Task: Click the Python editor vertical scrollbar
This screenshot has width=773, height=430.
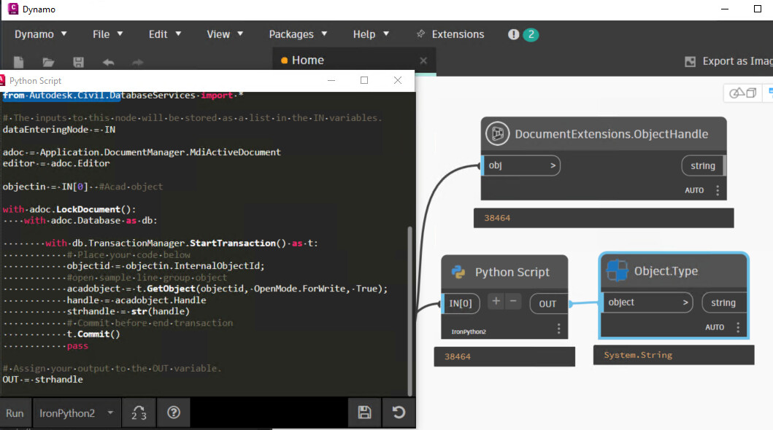Action: [409, 311]
